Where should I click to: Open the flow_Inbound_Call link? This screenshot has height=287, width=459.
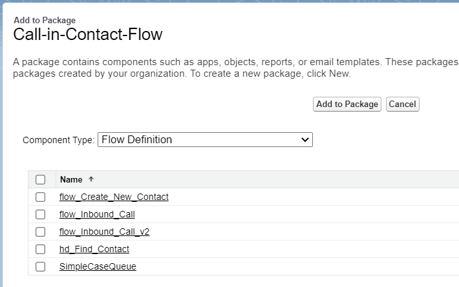pyautogui.click(x=97, y=214)
